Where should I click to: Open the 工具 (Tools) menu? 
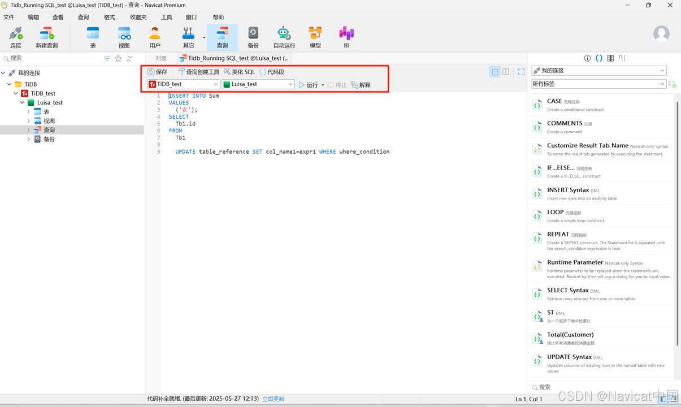[x=167, y=18]
